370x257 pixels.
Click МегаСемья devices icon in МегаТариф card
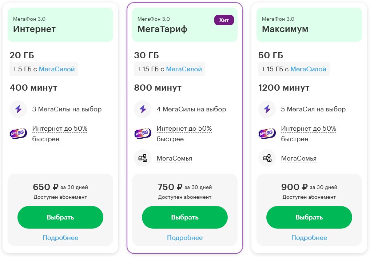pyautogui.click(x=143, y=158)
